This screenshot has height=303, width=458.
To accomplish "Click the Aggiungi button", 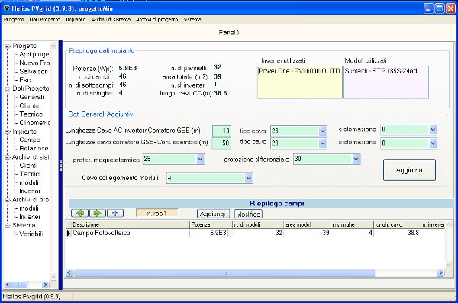I will click(213, 214).
